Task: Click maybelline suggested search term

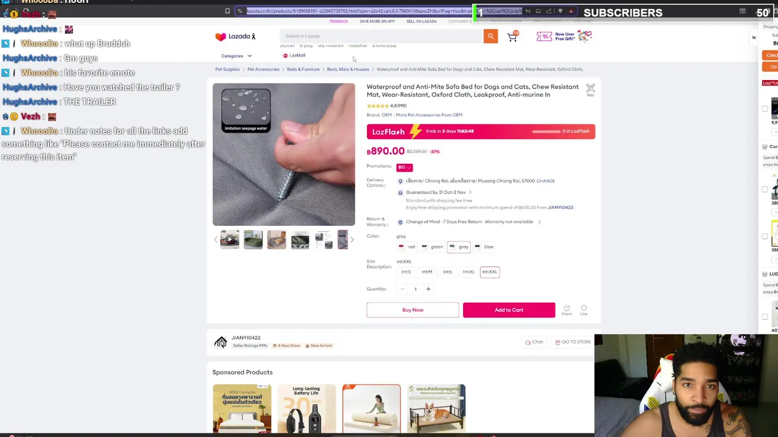Action: [x=357, y=46]
